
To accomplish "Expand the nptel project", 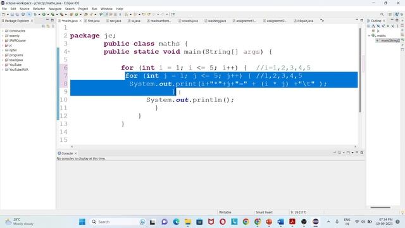I will pos(3,50).
